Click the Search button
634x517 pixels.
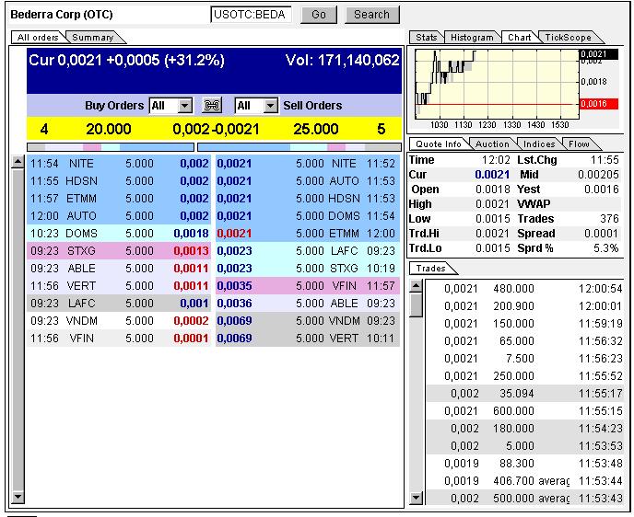coord(371,15)
